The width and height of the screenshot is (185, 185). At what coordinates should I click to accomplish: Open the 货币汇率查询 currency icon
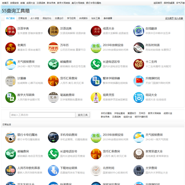coord(53,81)
